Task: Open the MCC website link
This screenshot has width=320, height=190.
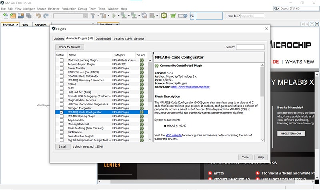Action: point(173,135)
